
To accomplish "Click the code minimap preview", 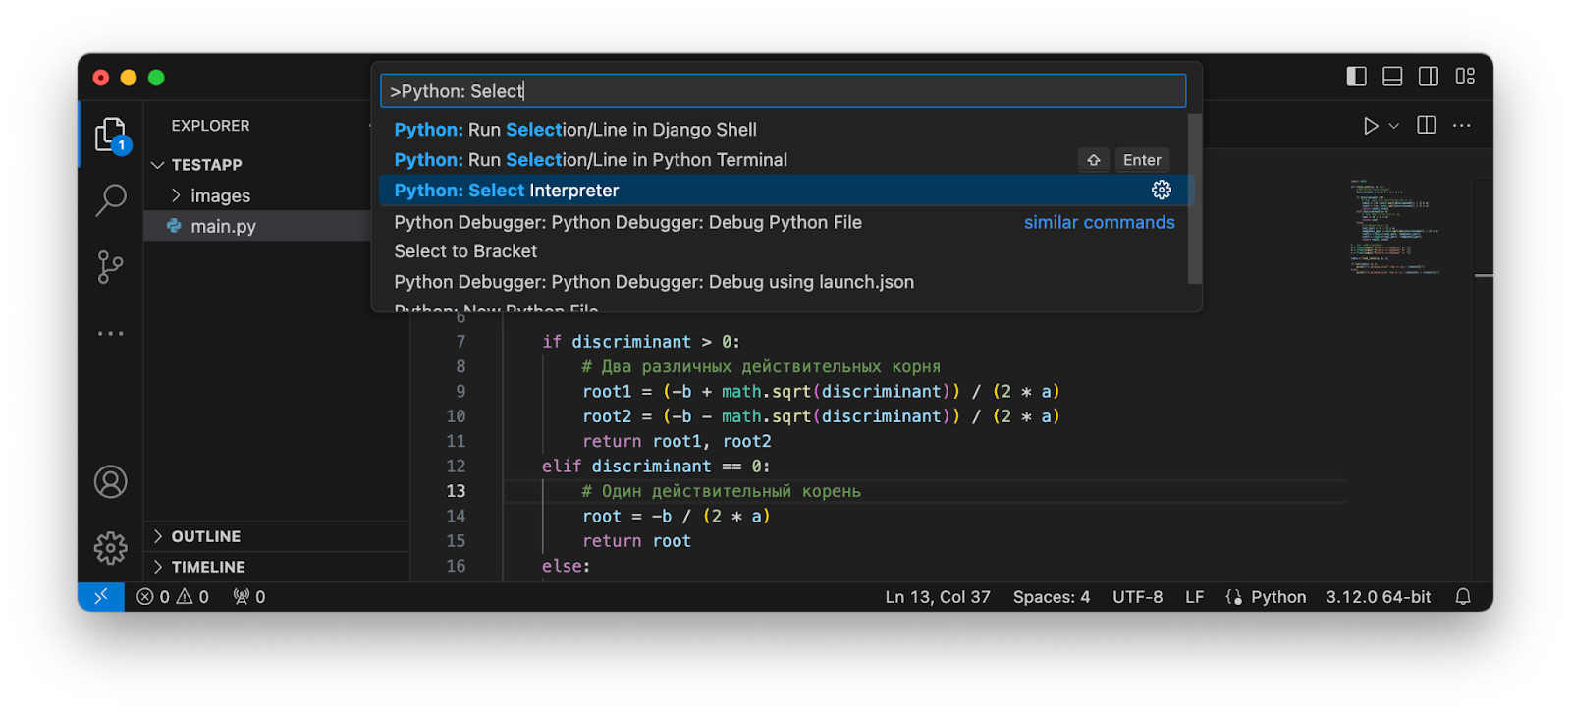I will (1394, 228).
